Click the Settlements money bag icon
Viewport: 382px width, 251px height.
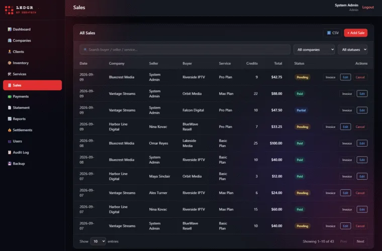10,130
